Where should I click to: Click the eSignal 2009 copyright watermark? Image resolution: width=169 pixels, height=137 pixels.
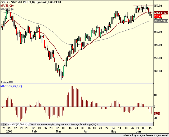[x=7, y=82]
